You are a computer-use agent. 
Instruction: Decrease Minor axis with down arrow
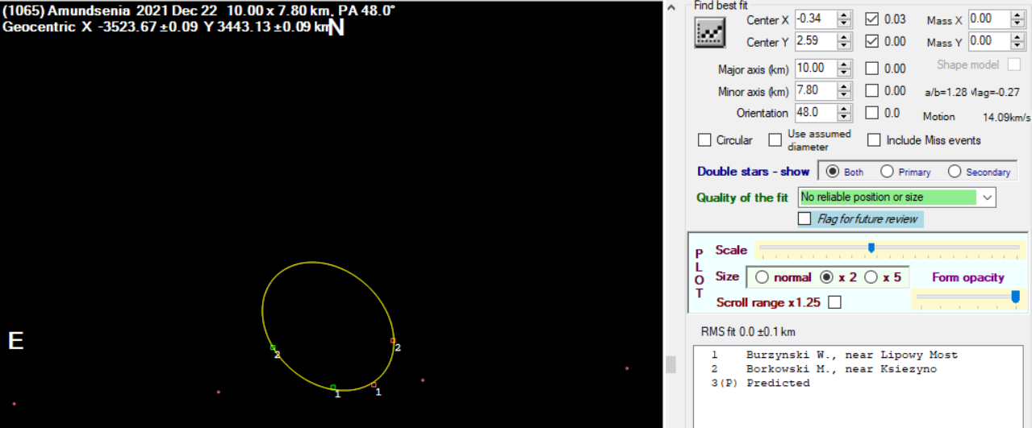coord(845,95)
